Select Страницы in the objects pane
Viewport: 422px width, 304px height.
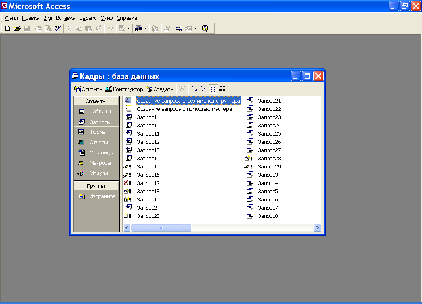96,152
